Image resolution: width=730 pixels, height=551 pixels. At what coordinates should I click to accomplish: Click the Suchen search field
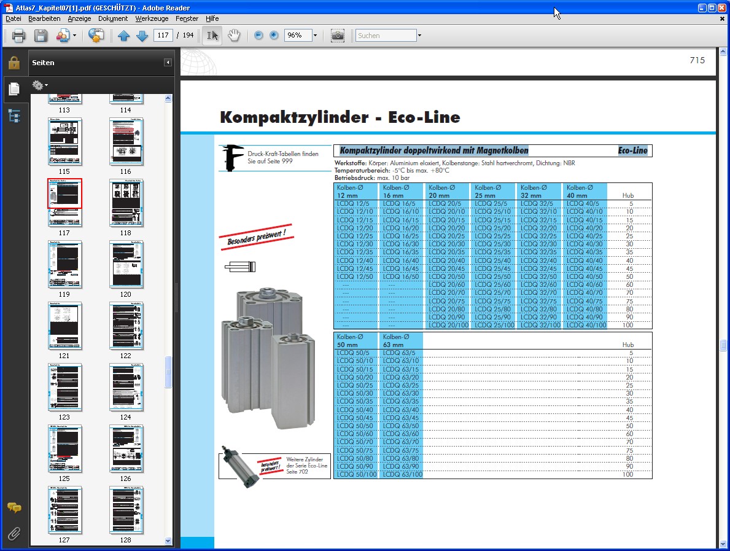386,36
